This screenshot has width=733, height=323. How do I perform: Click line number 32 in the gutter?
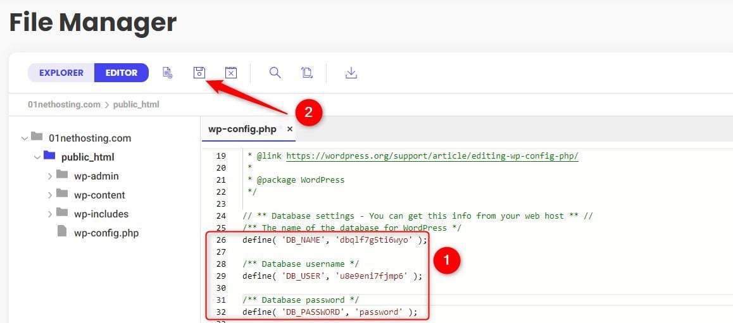click(221, 312)
